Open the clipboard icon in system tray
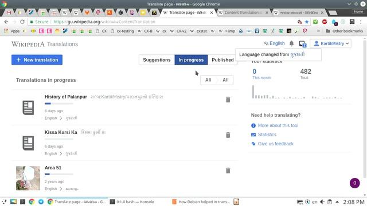Screen dimensions: 367x206 pyautogui.click(x=330, y=202)
